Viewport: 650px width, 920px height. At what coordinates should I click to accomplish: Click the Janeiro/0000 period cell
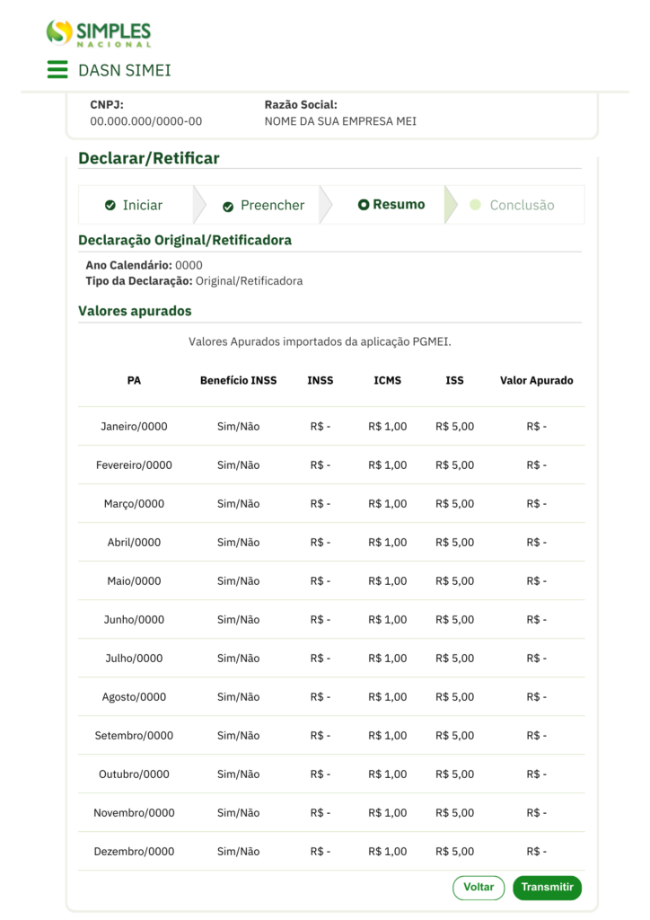(134, 427)
